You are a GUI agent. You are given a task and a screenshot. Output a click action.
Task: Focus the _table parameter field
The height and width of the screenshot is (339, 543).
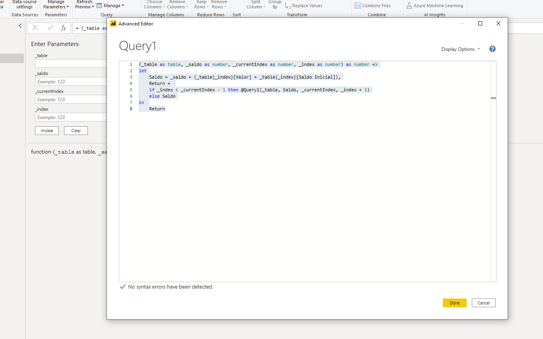point(71,64)
